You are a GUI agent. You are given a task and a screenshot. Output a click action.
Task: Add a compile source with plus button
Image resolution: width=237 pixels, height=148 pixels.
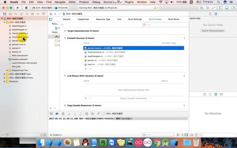pos(86,68)
